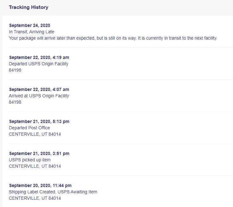Click the Departed USPS Origin Facility status
Screen dimensions: 233x207
(x=39, y=64)
